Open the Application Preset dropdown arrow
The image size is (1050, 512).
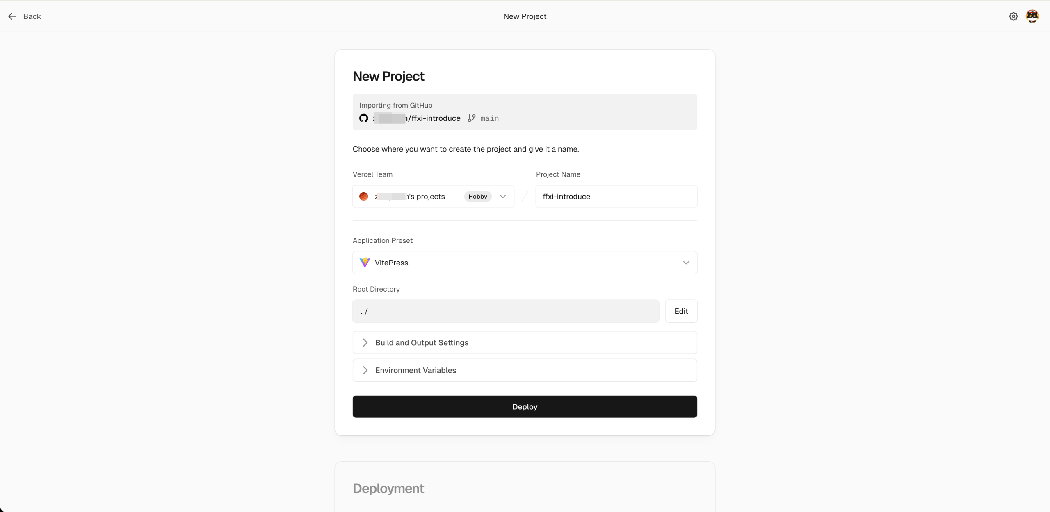[686, 263]
